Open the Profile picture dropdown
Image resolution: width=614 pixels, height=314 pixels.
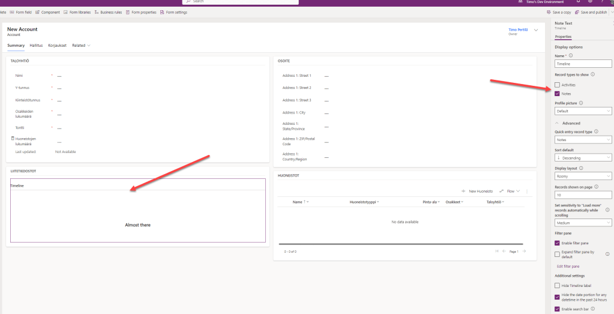click(583, 111)
